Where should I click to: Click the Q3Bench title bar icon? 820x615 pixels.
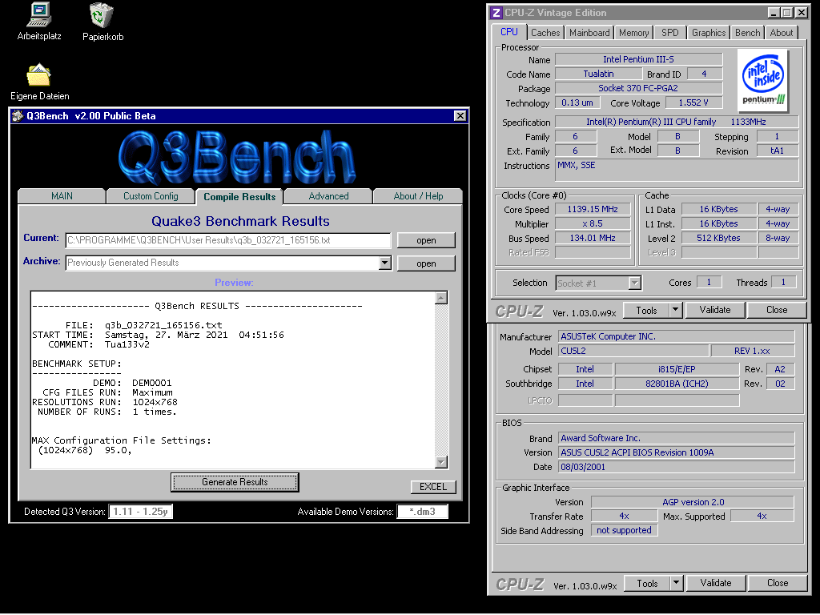[18, 116]
